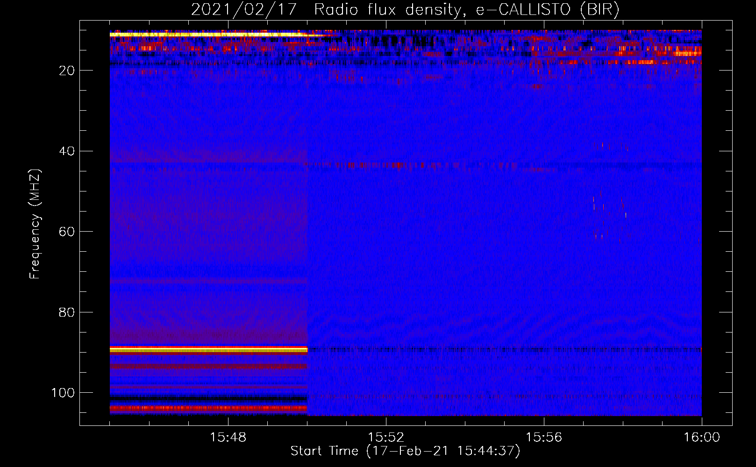Click the 'Start Time (17-Feb-21 15:44:37)' x-axis label
The height and width of the screenshot is (467, 756).
405,451
